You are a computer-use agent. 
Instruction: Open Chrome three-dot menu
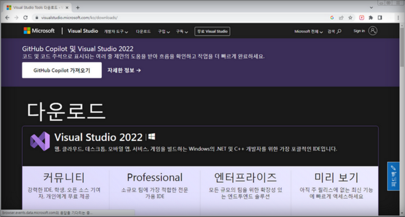coord(398,17)
